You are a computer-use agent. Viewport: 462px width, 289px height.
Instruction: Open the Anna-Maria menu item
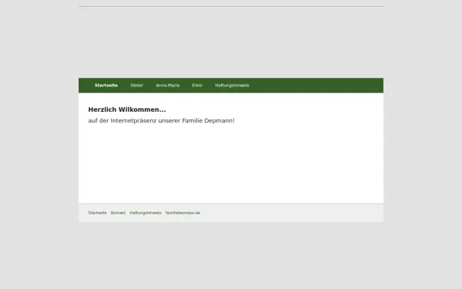pos(168,86)
